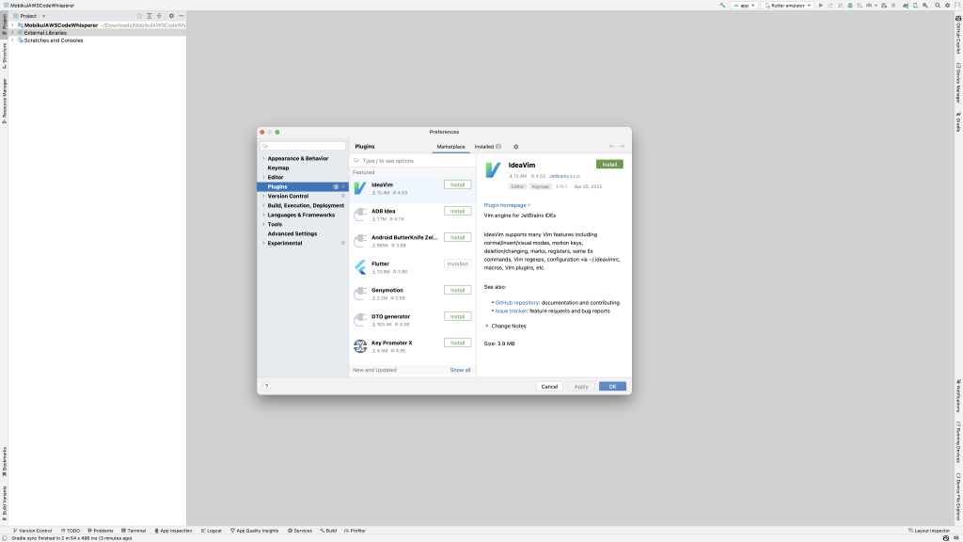Image resolution: width=963 pixels, height=542 pixels.
Task: Open project panel gear options
Action: (x=171, y=16)
